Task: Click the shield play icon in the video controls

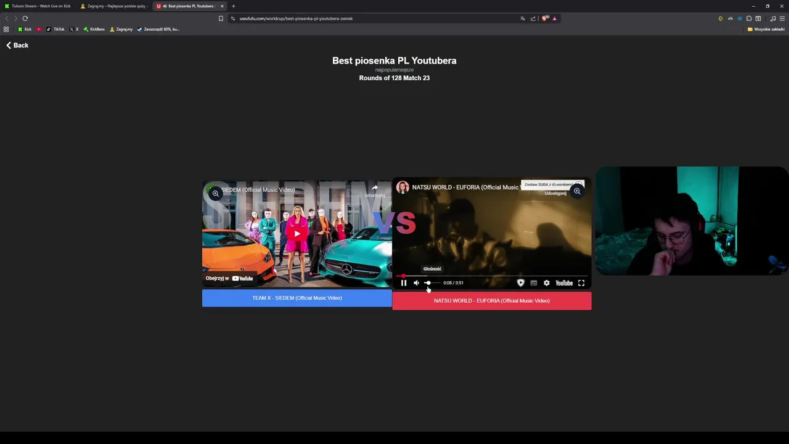Action: tap(520, 283)
